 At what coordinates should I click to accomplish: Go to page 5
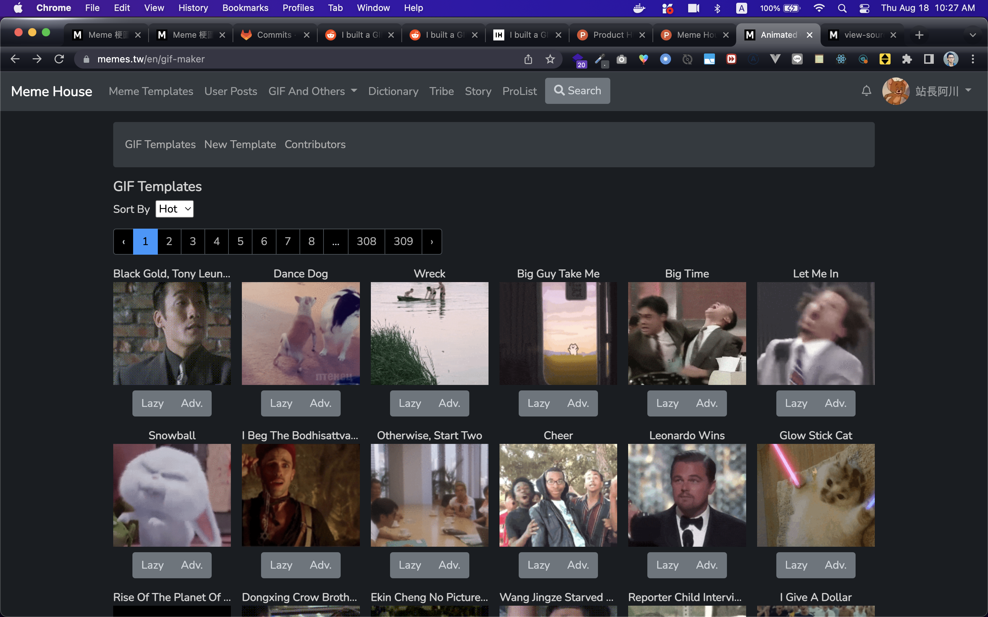pyautogui.click(x=240, y=242)
